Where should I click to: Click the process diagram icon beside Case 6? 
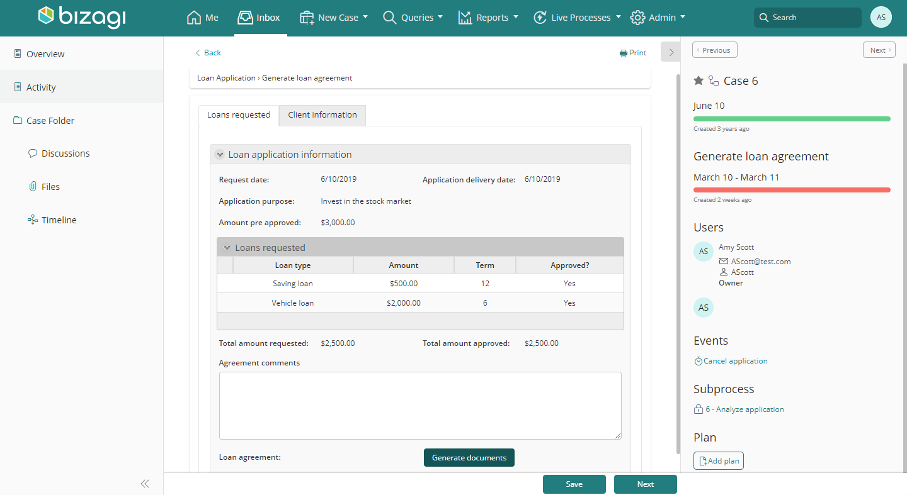(x=714, y=81)
